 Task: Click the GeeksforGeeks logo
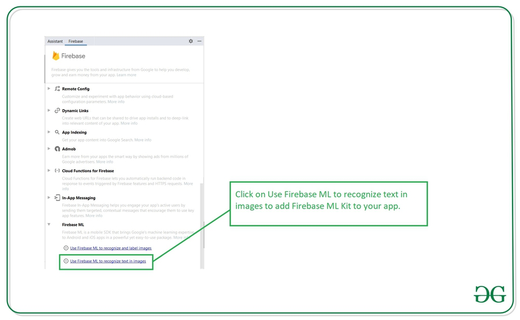pyautogui.click(x=490, y=294)
